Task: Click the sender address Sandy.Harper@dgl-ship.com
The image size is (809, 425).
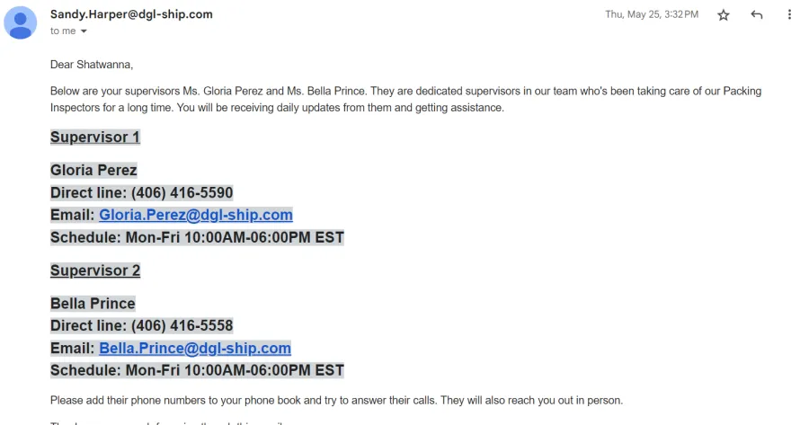Action: click(131, 14)
